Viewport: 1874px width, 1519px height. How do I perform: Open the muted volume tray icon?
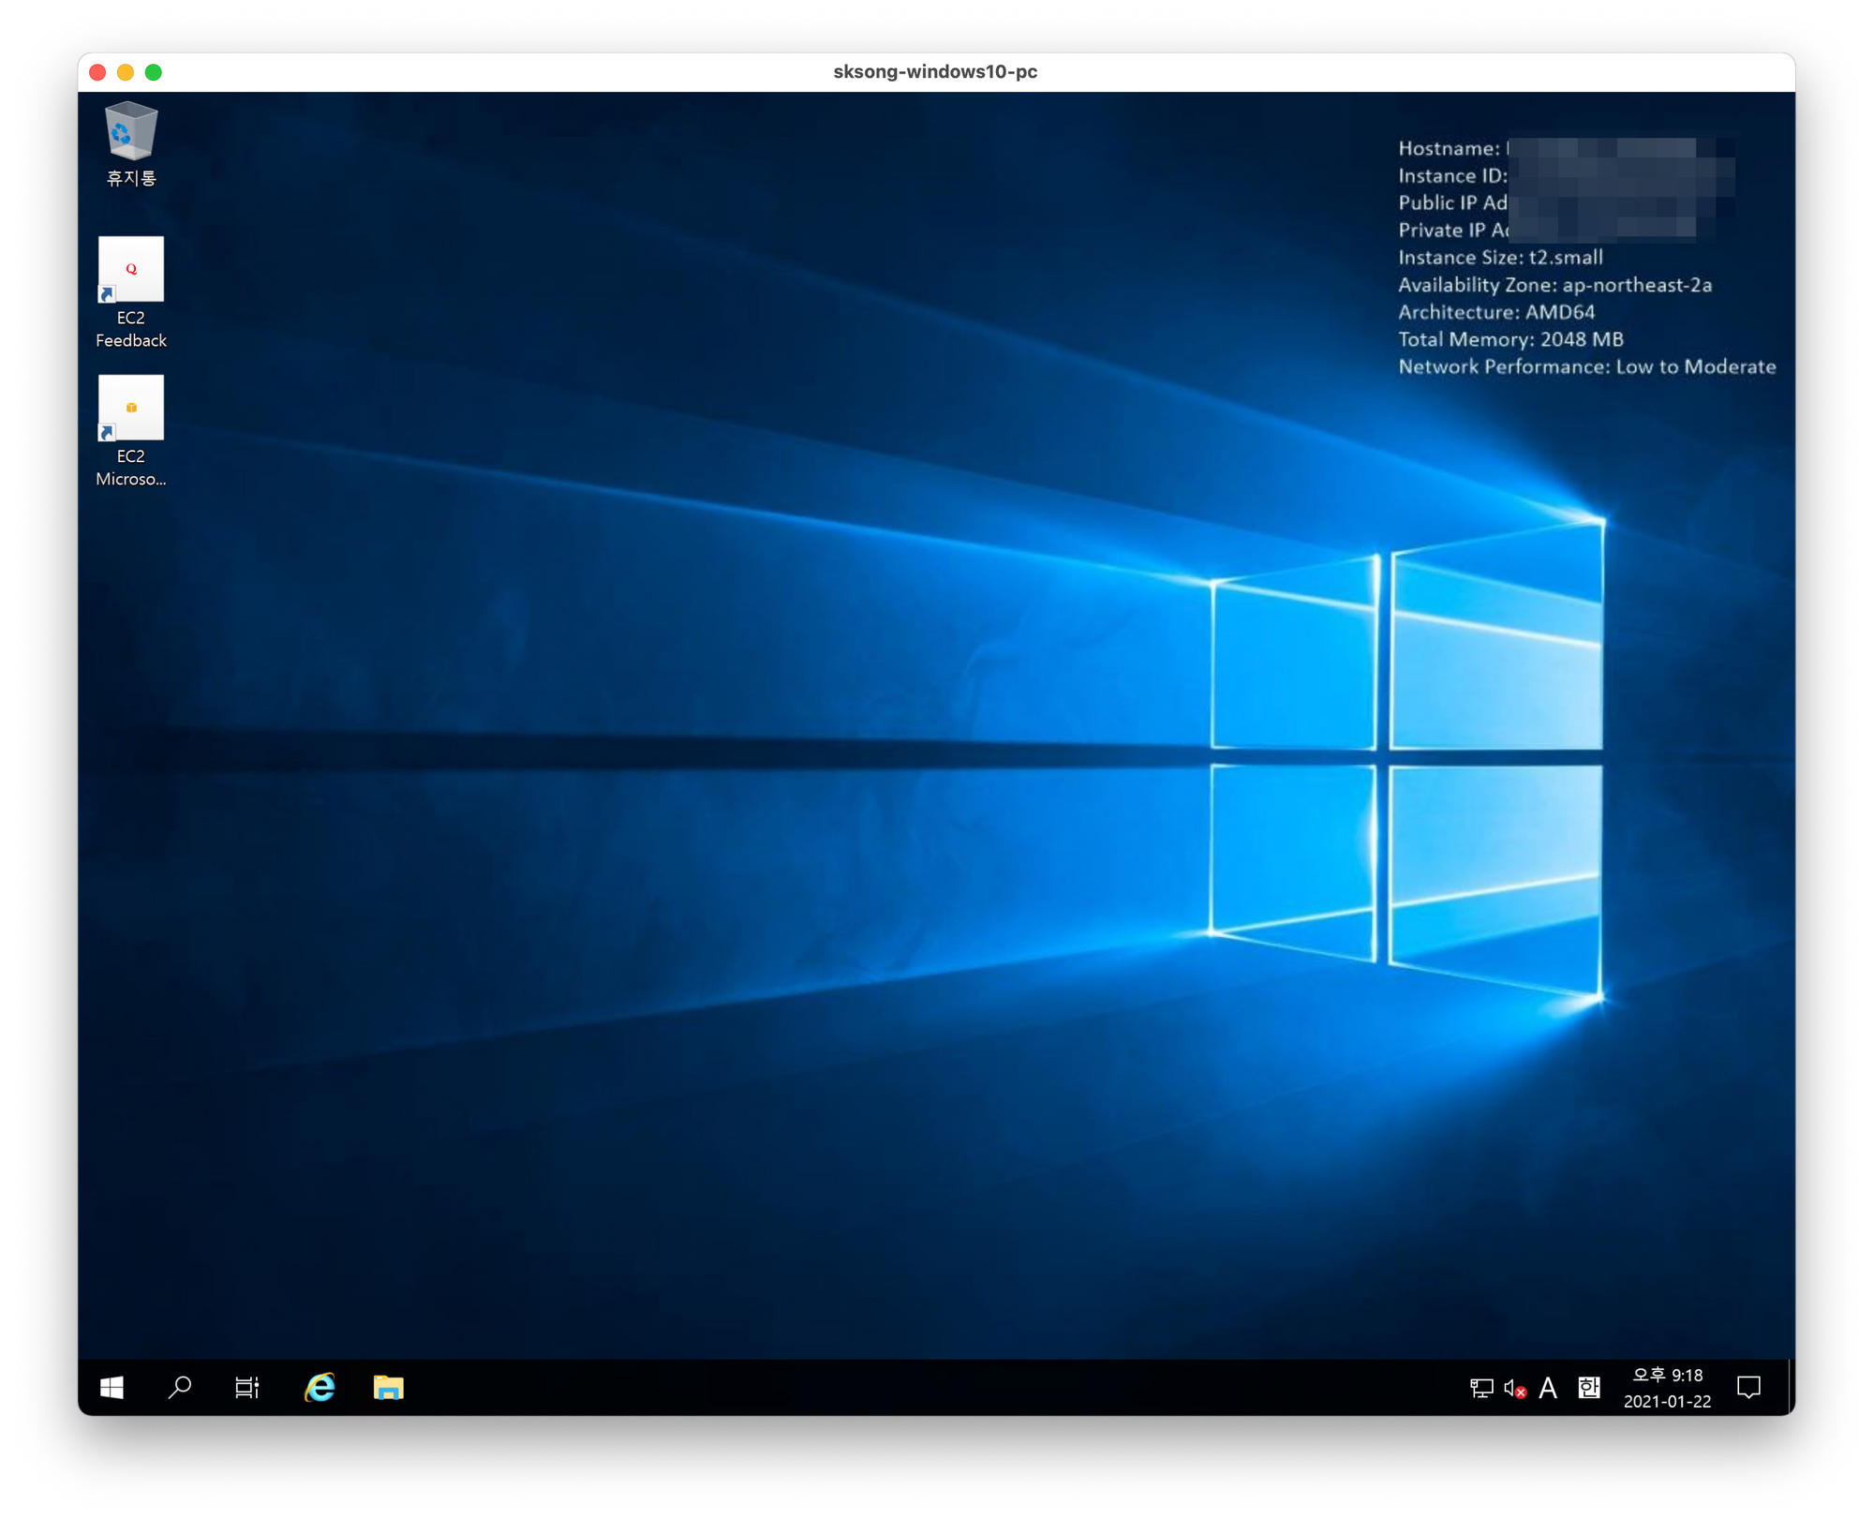point(1515,1389)
